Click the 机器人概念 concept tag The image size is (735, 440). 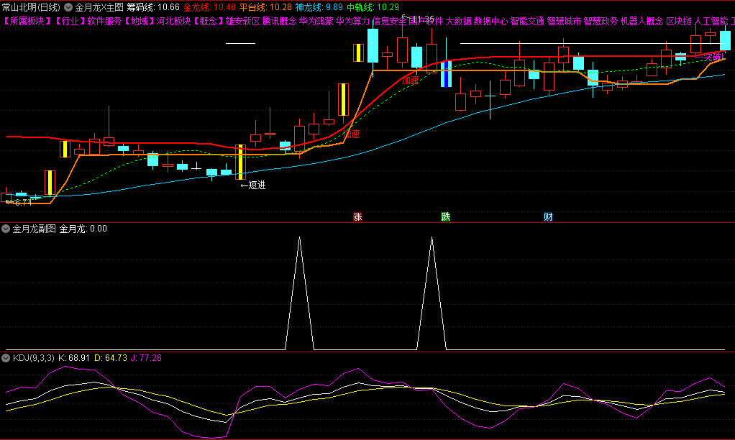point(642,21)
